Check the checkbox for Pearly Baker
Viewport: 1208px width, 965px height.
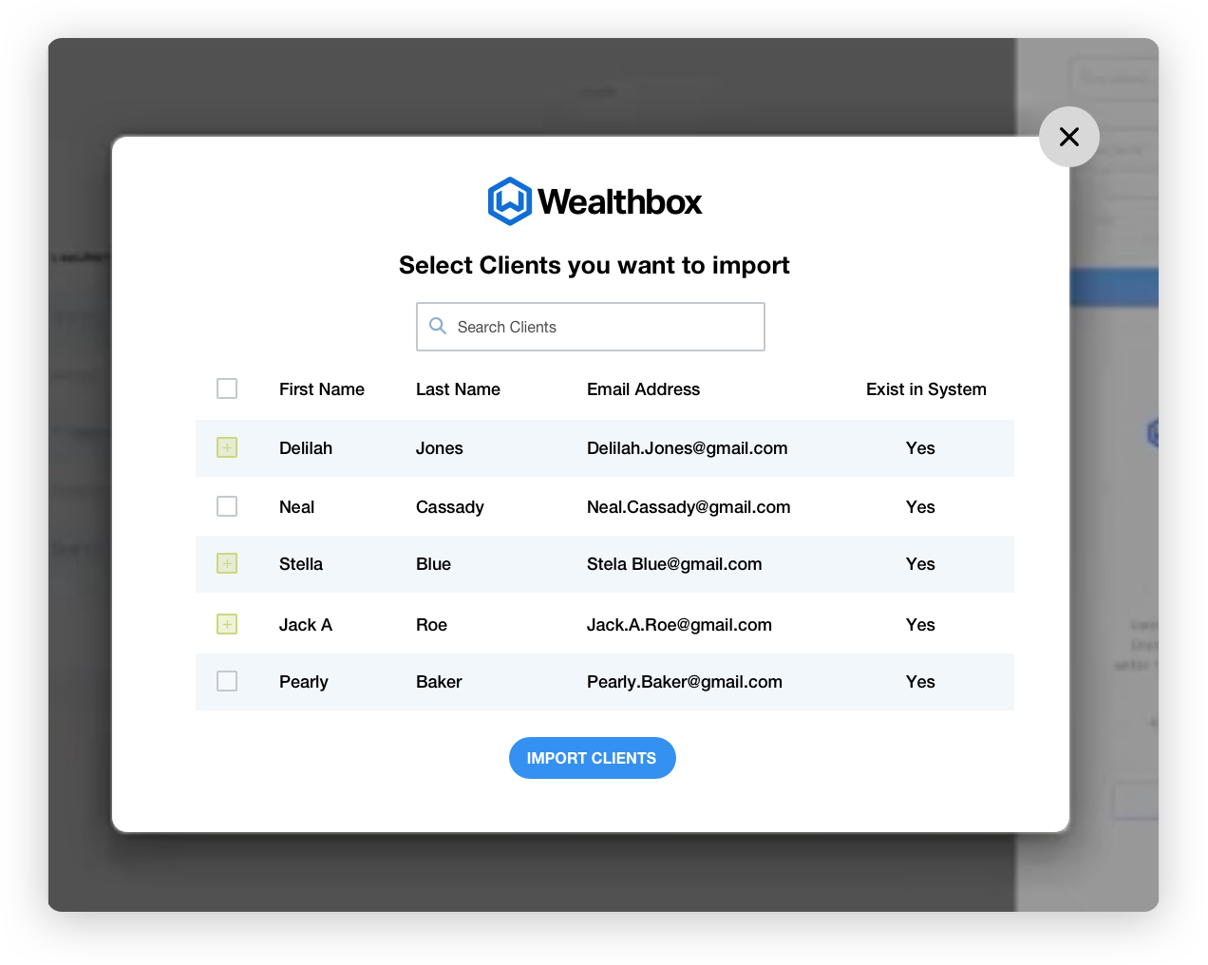tap(227, 681)
